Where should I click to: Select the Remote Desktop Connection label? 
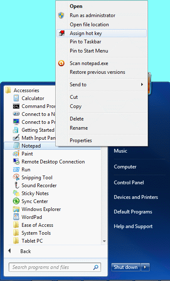click(x=53, y=162)
